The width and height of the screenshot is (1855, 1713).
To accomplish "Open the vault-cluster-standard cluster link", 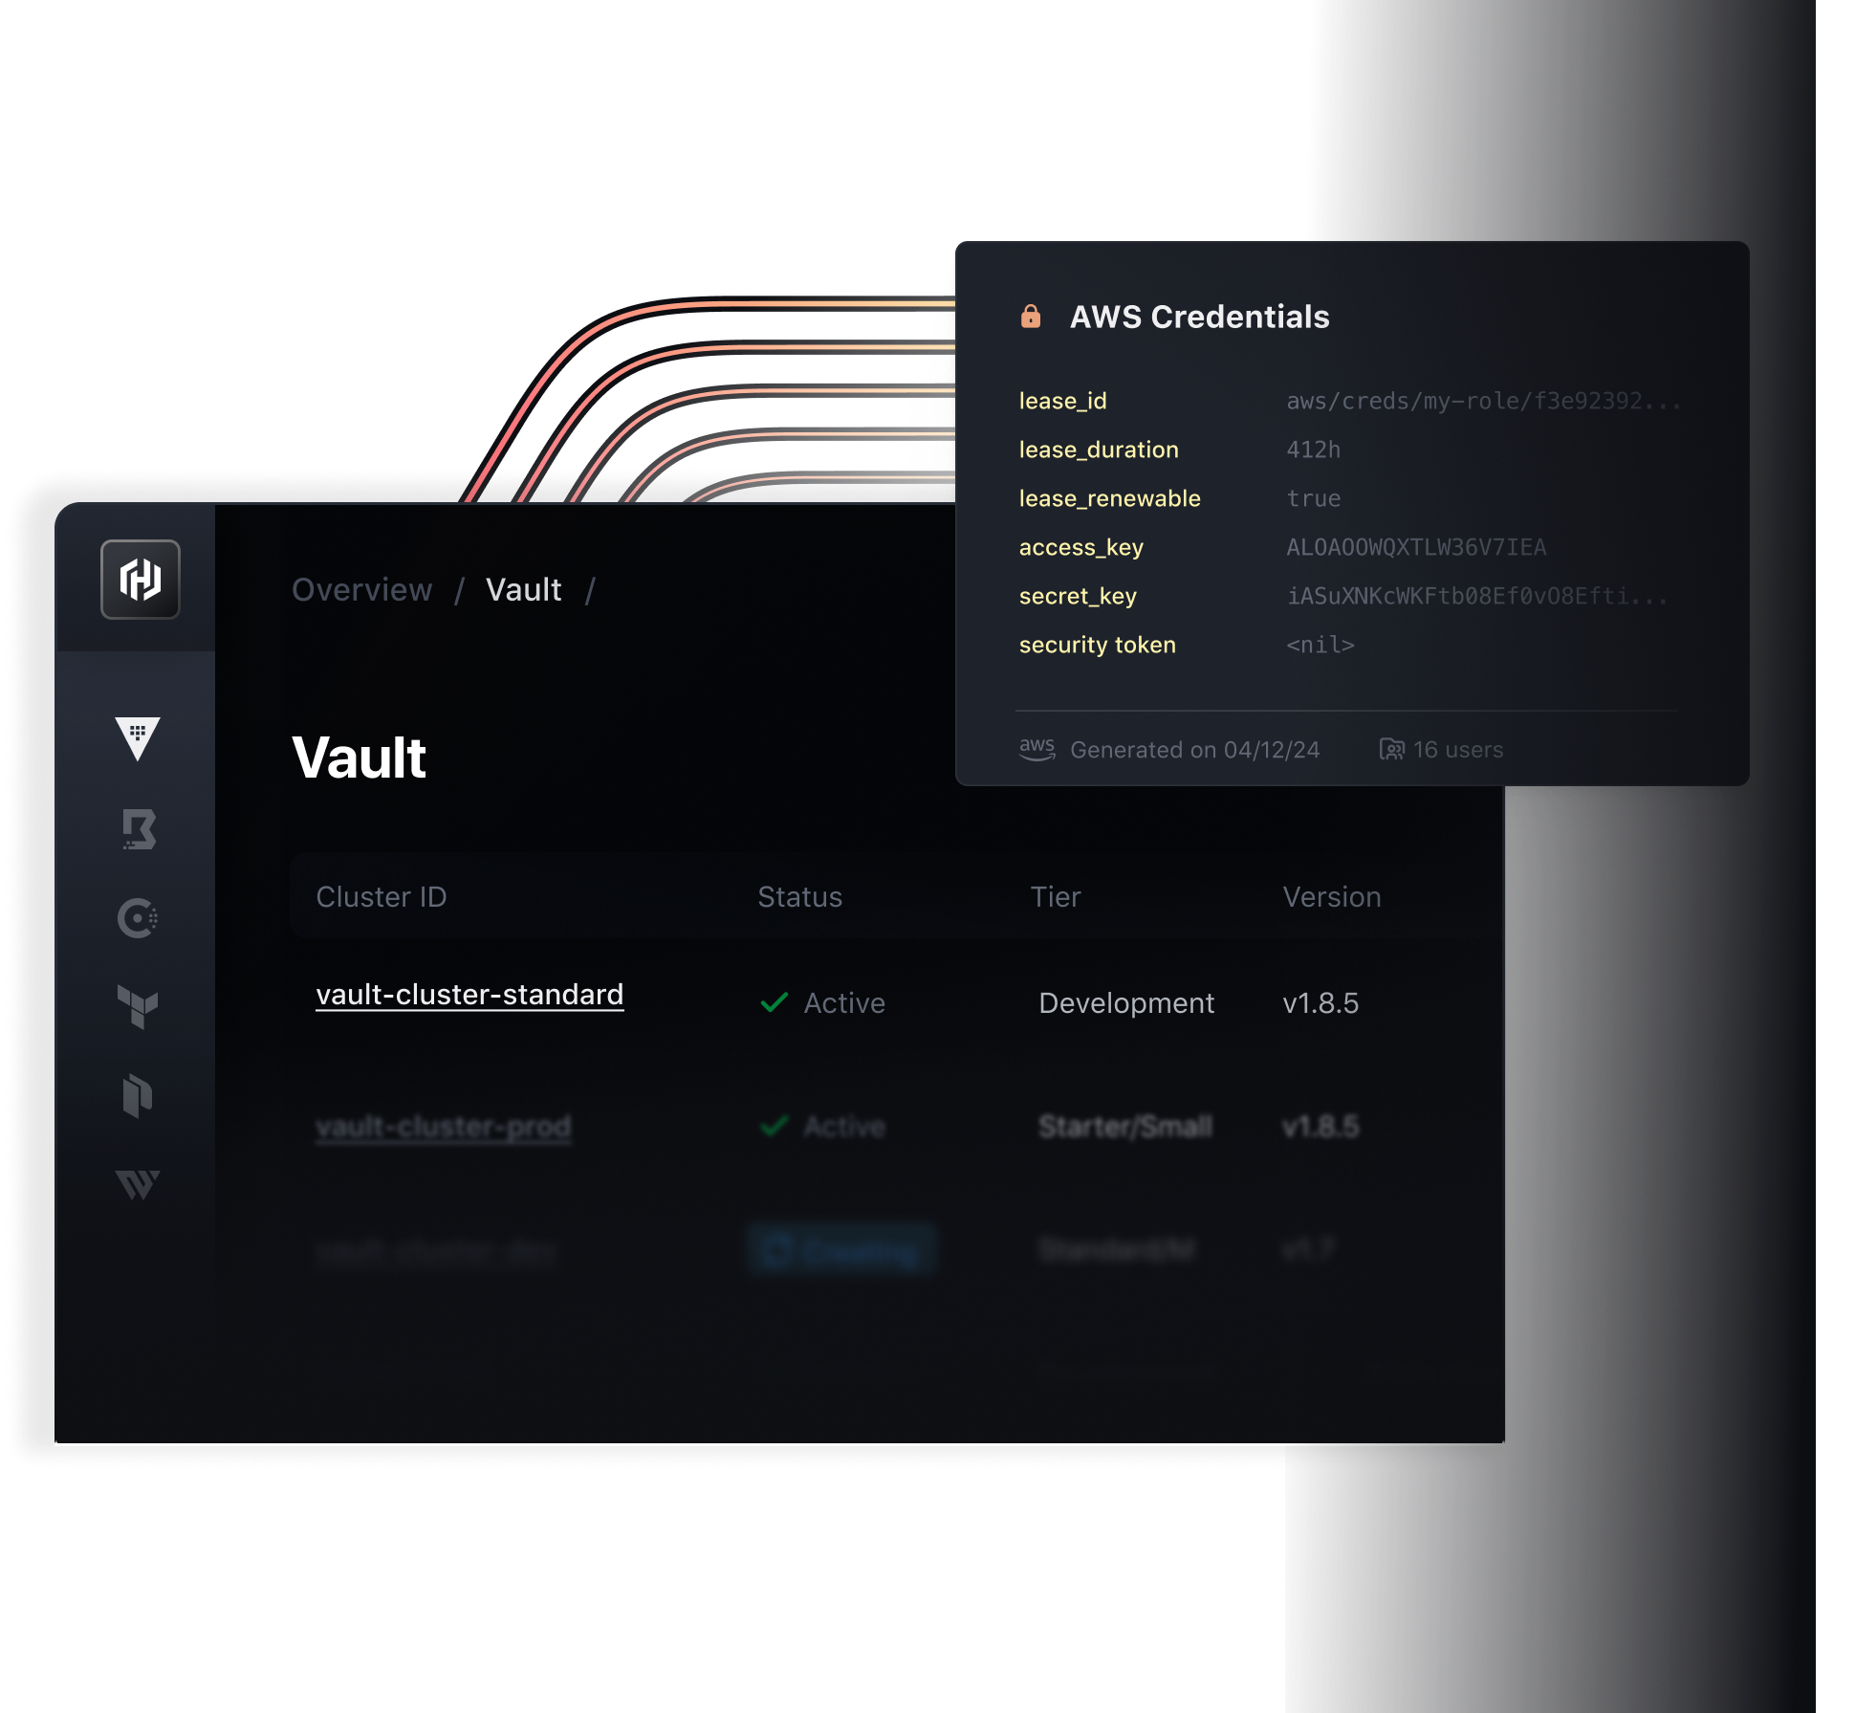I will [x=469, y=995].
